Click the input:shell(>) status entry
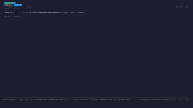 tap(26, 99)
